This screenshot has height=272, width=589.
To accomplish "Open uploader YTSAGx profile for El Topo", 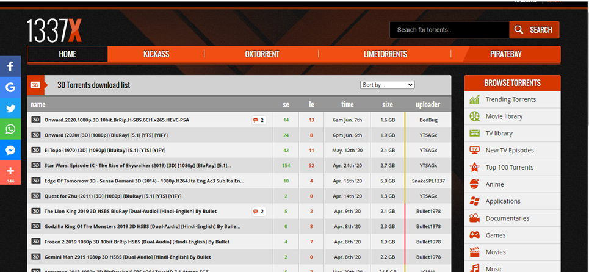I will 428,150.
